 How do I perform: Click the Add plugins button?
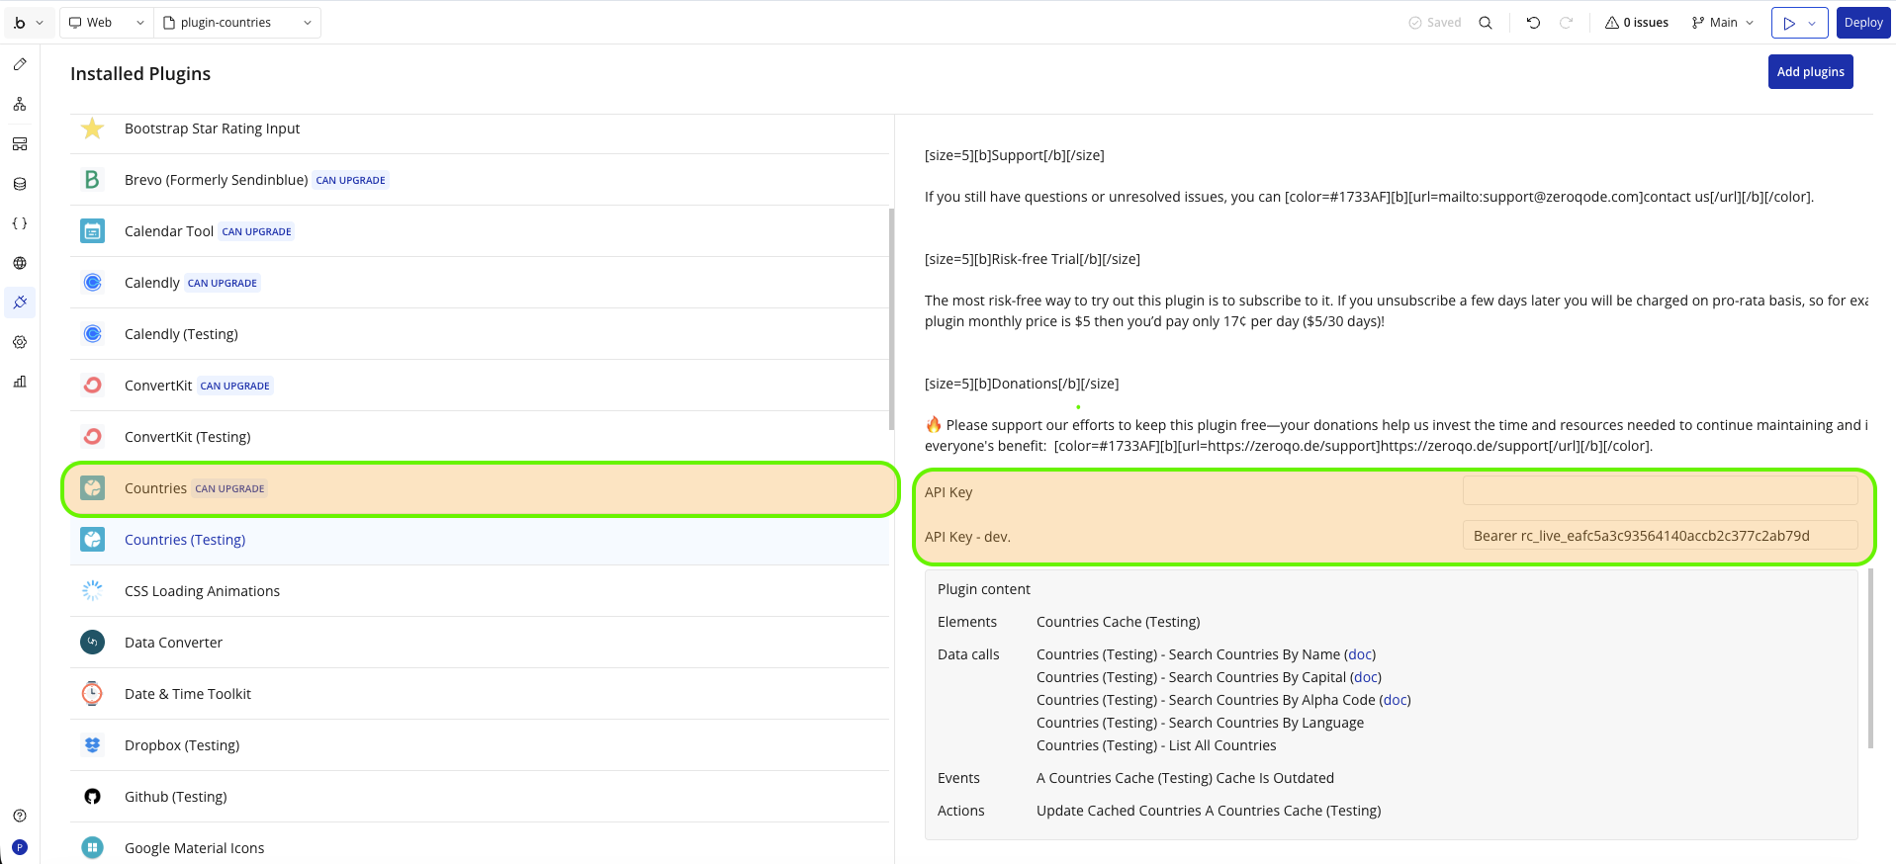[x=1810, y=71]
